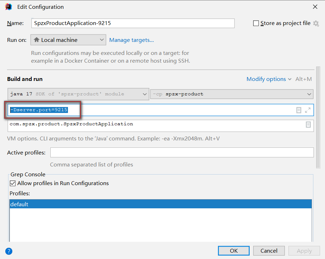
Task: Focus the Active profiles input field
Action: pyautogui.click(x=182, y=152)
